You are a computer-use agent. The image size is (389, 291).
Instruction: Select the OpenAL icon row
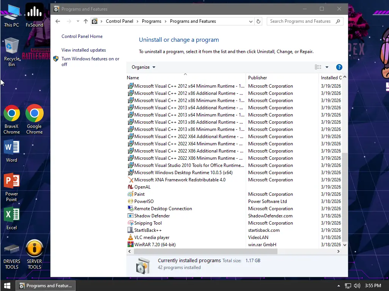coord(131,187)
